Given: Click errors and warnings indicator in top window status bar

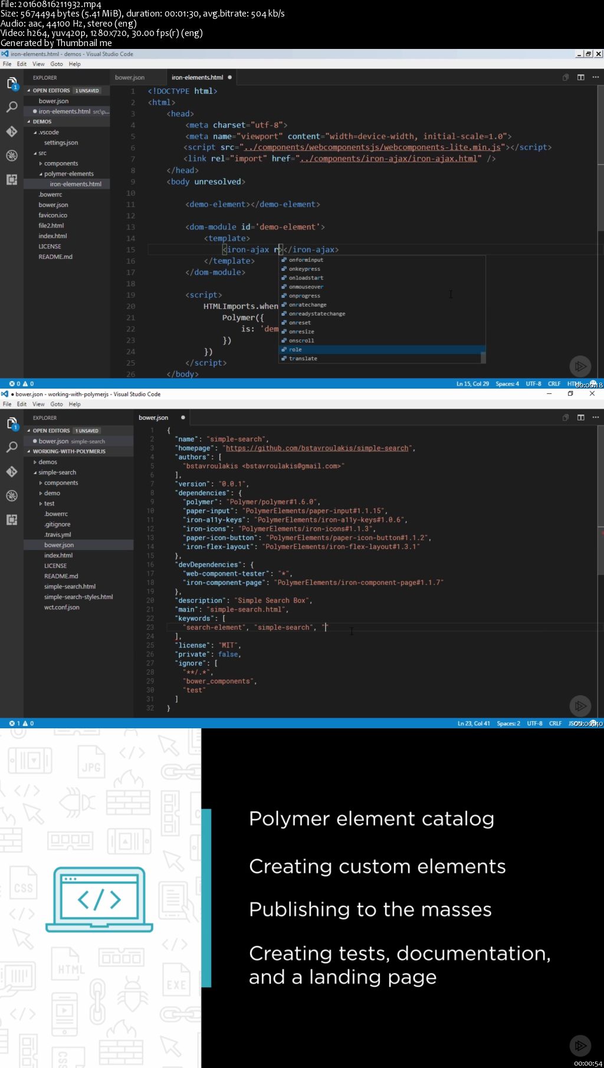Looking at the screenshot, I should (x=21, y=383).
